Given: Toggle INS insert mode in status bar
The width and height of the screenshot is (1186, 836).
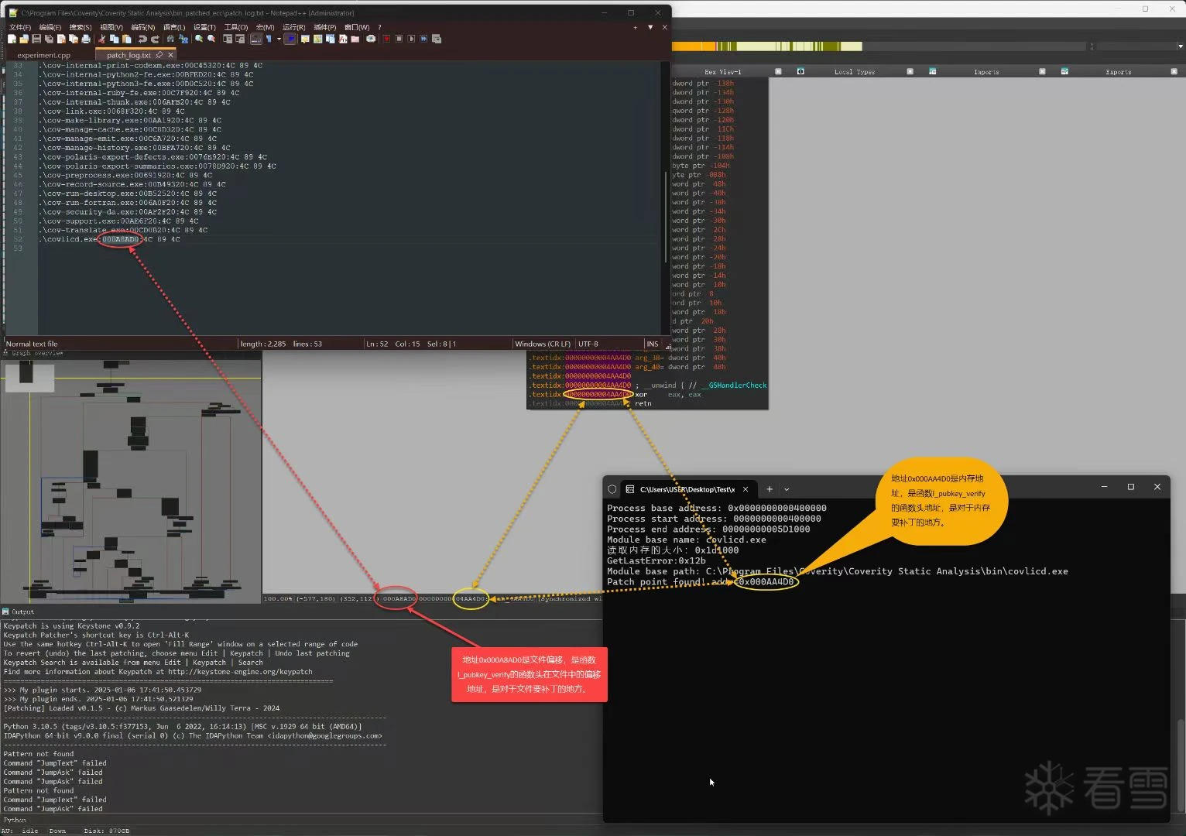Looking at the screenshot, I should coord(653,344).
